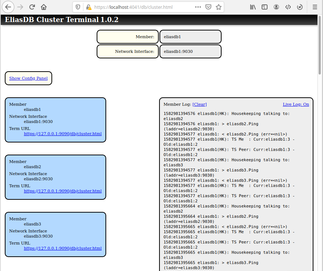This screenshot has width=323, height=271.
Task: Open the developer tools code icon
Action: point(288,7)
